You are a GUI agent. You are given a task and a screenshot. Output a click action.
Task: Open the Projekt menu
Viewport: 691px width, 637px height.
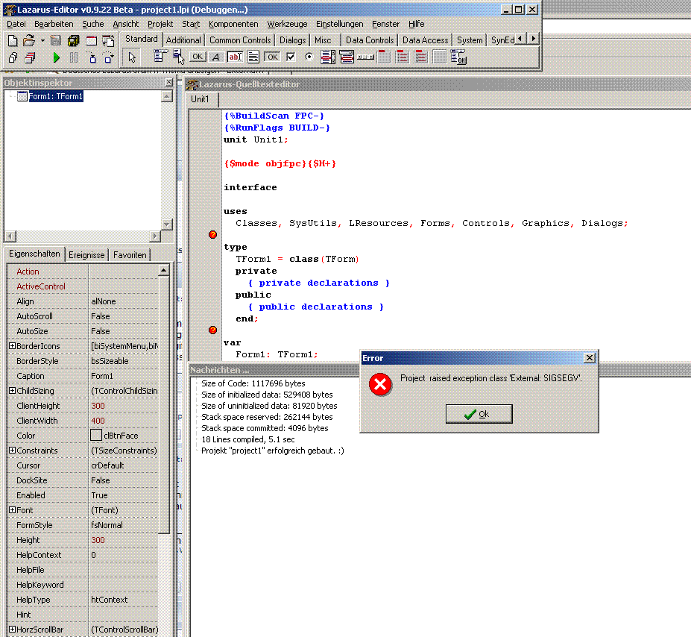point(160,24)
